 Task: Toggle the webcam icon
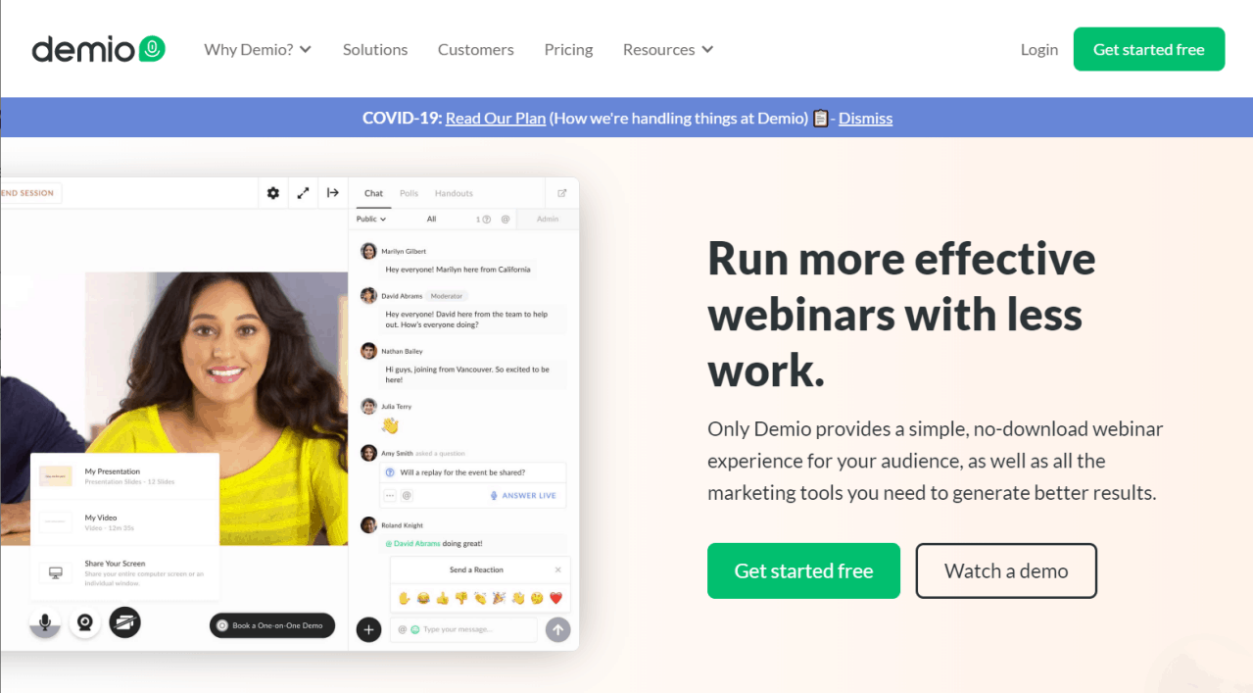pos(85,622)
